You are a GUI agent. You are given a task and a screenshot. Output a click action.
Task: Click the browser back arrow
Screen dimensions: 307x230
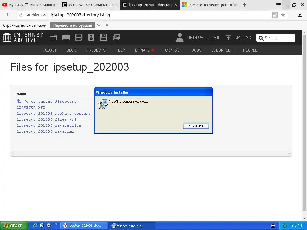tap(8, 15)
